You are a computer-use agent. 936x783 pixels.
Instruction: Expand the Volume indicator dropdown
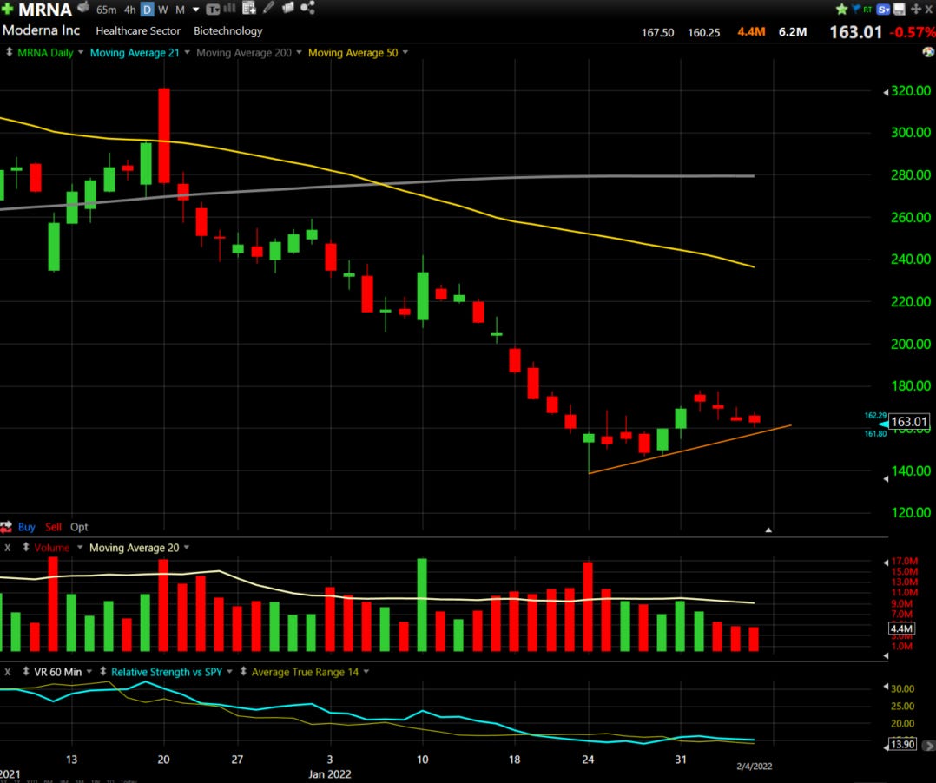[x=79, y=547]
